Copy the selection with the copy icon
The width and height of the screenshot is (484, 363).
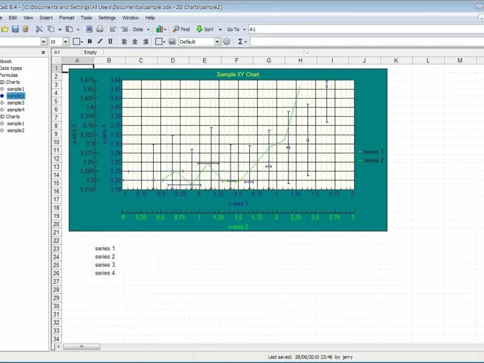coord(51,29)
